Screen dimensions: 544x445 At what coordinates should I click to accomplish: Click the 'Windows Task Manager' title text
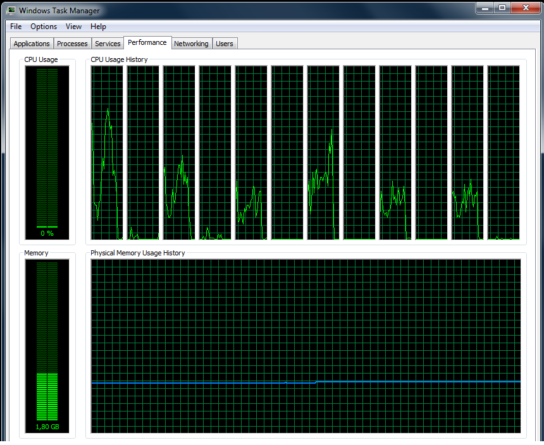coord(59,11)
